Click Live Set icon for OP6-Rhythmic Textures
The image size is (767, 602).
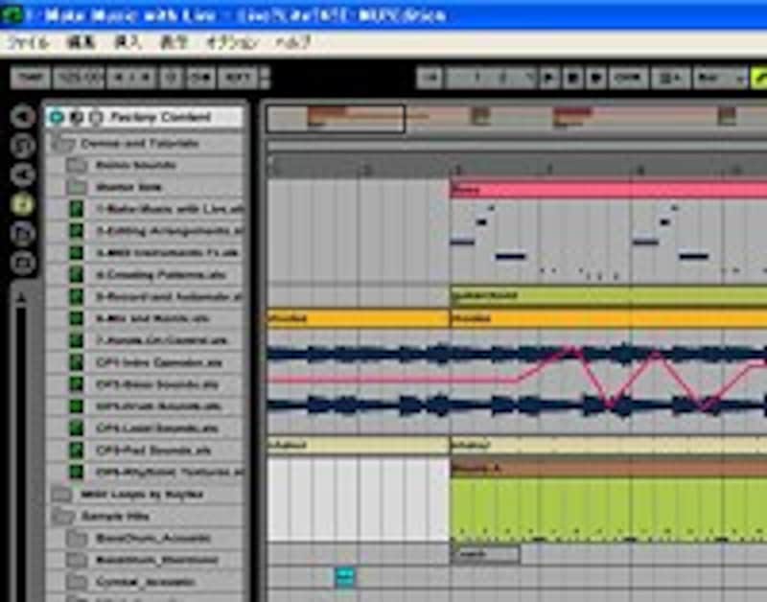click(76, 472)
